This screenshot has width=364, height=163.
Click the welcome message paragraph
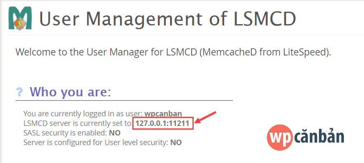point(173,52)
